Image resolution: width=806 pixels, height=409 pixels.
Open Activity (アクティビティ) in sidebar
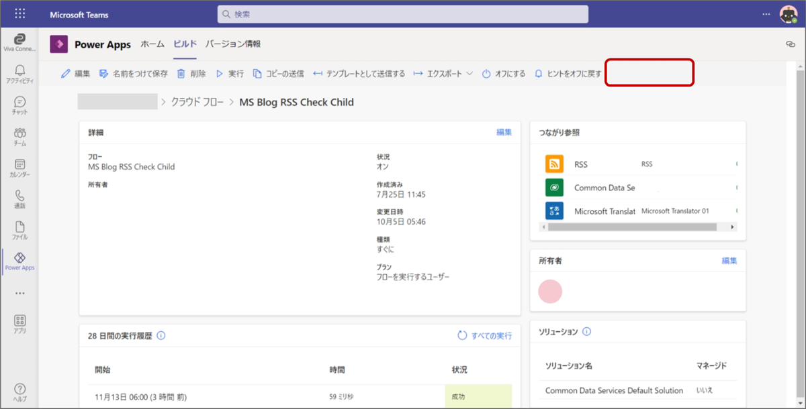19,74
